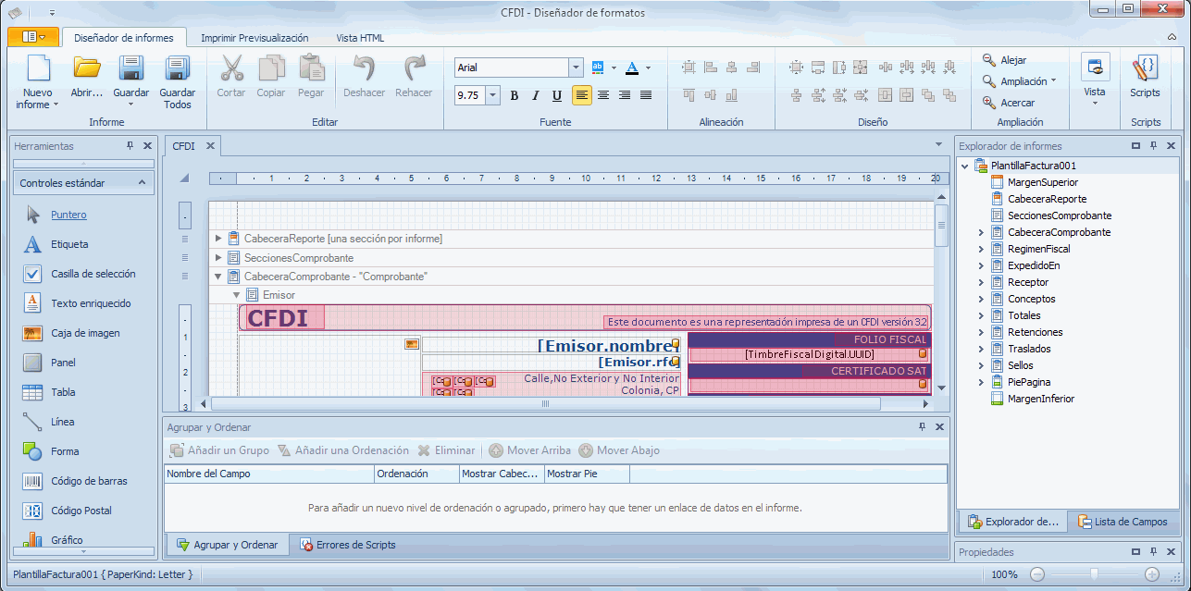Switch to the Vista HTML tab
The width and height of the screenshot is (1191, 591).
click(x=360, y=38)
